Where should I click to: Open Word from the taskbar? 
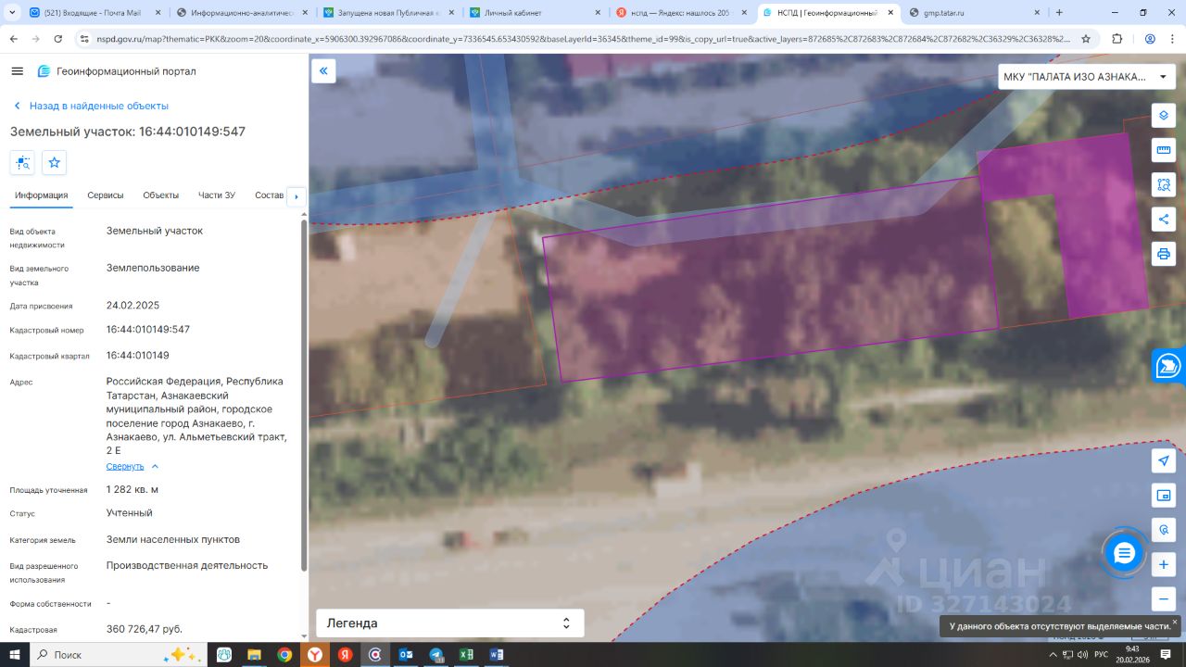tap(497, 655)
